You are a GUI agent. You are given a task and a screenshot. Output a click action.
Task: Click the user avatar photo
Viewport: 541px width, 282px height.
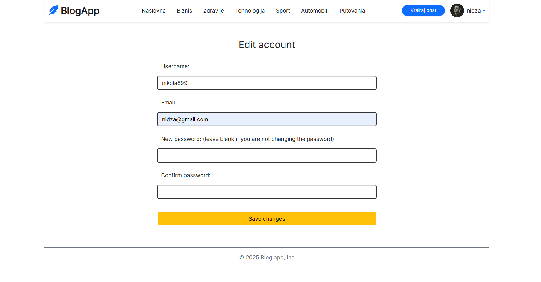457,11
